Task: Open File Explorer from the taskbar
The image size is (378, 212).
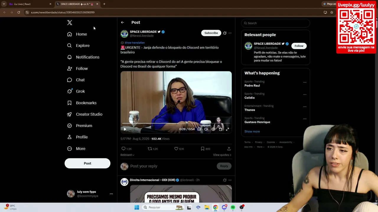Action: click(x=207, y=207)
